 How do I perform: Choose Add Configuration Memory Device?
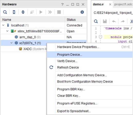coord(90,75)
